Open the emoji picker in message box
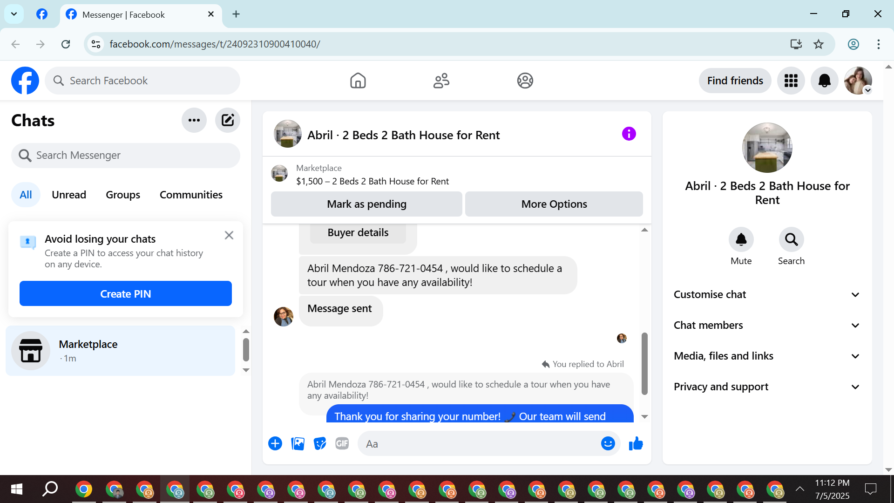The height and width of the screenshot is (503, 894). [608, 444]
